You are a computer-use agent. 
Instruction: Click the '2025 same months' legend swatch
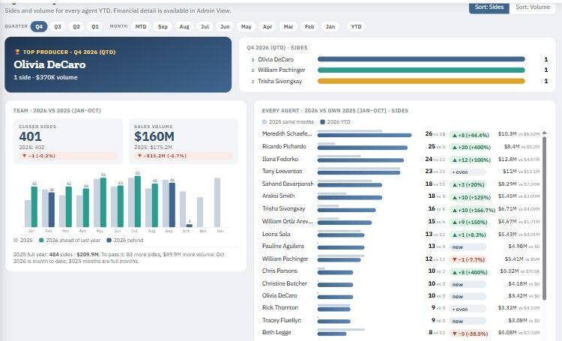click(x=265, y=122)
